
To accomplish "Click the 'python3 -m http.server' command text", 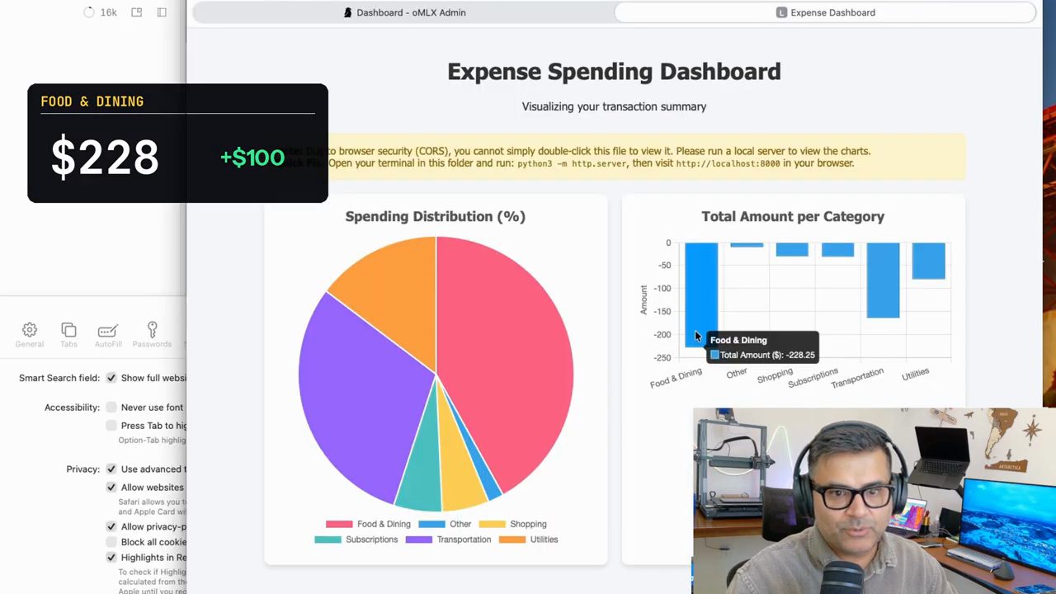I will click(573, 163).
